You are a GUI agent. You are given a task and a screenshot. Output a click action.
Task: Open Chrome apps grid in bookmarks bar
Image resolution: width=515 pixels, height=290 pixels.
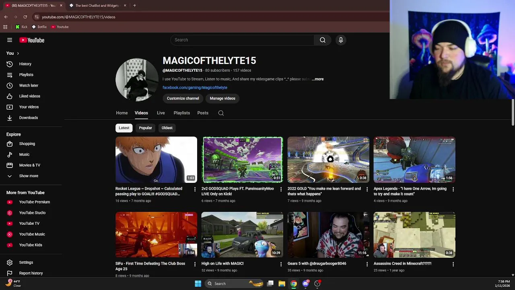pyautogui.click(x=5, y=27)
